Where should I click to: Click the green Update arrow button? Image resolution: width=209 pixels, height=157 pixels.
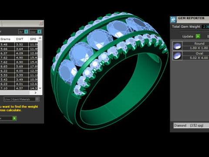click(198, 36)
